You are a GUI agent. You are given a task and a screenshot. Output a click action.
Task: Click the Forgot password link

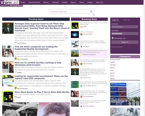point(117,47)
